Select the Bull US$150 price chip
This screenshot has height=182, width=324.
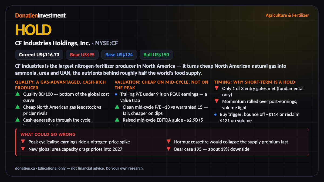click(156, 55)
